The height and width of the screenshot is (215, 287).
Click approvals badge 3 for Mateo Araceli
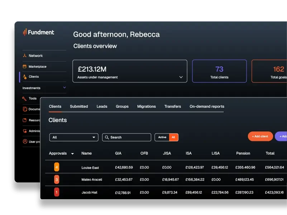pos(57,180)
